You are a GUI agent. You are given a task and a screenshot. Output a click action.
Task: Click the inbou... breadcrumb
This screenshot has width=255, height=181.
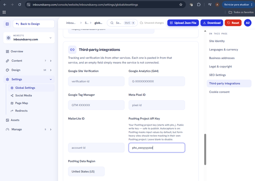click(71, 23)
